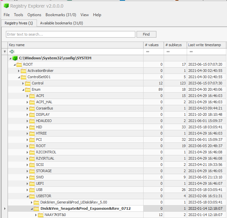The width and height of the screenshot is (227, 218).
Task: Expand the RZCONTROL key
Action: click(27, 152)
